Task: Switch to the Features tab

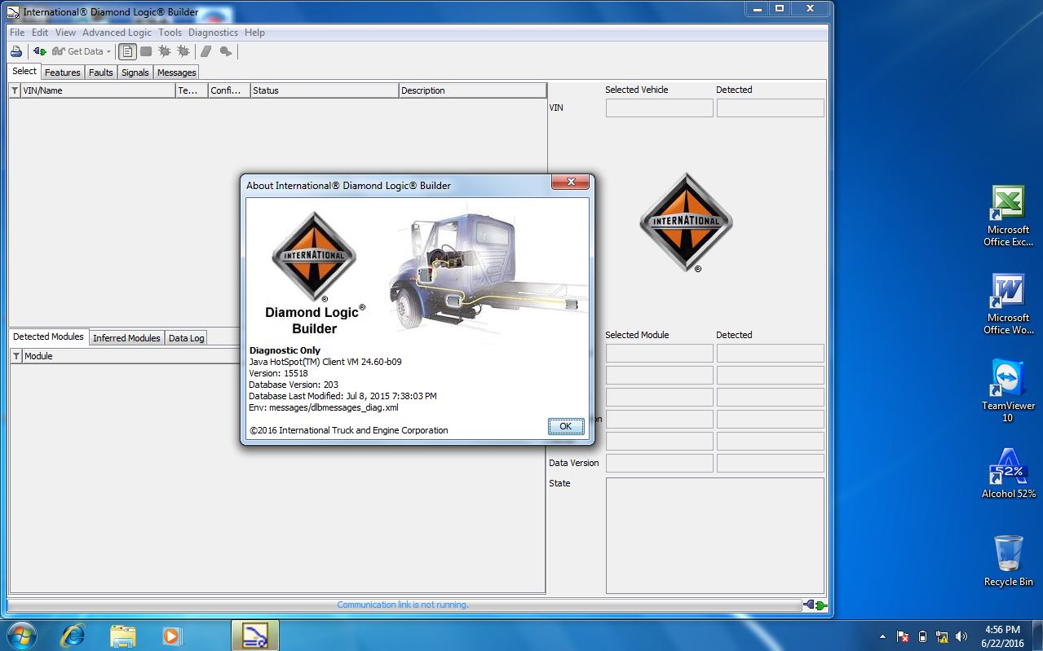Action: pos(63,73)
